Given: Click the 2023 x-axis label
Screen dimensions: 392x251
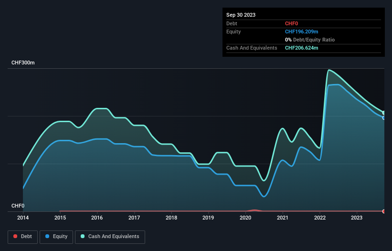Looking at the screenshot, I should [x=357, y=218].
